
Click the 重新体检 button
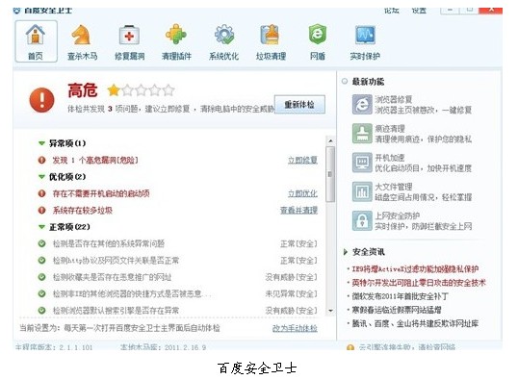299,105
